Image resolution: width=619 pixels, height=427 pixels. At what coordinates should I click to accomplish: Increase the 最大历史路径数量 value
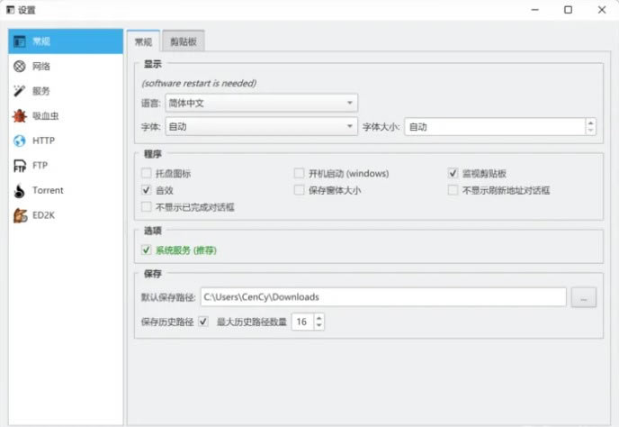(x=318, y=317)
